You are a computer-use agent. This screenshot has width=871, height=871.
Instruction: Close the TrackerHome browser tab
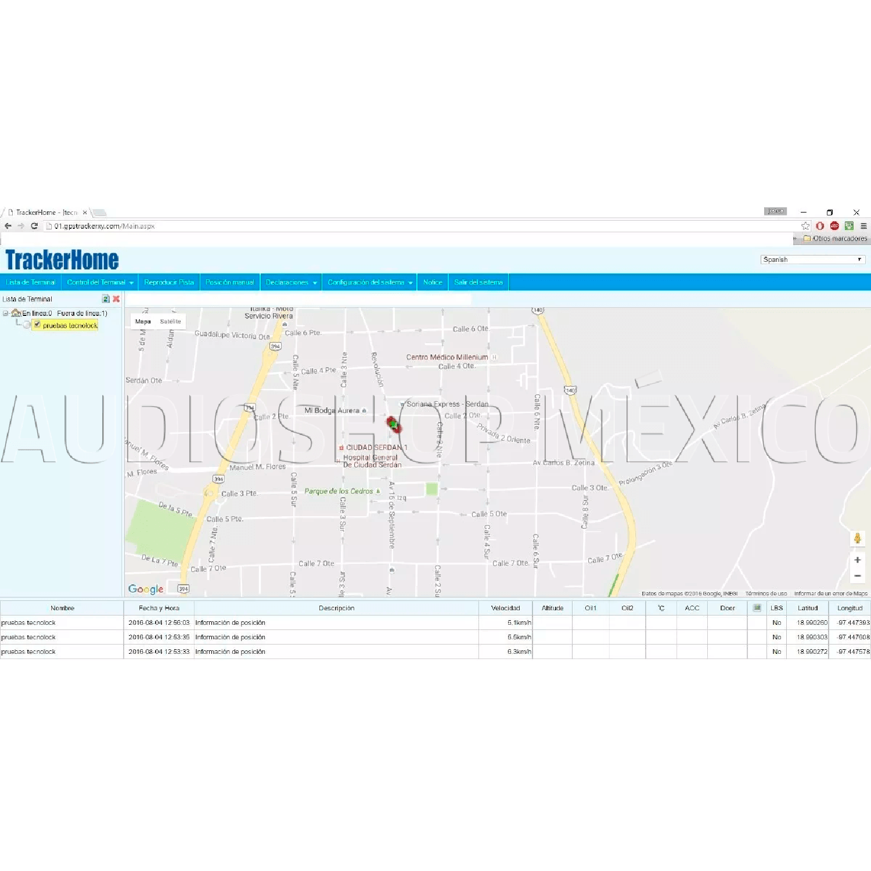click(85, 213)
